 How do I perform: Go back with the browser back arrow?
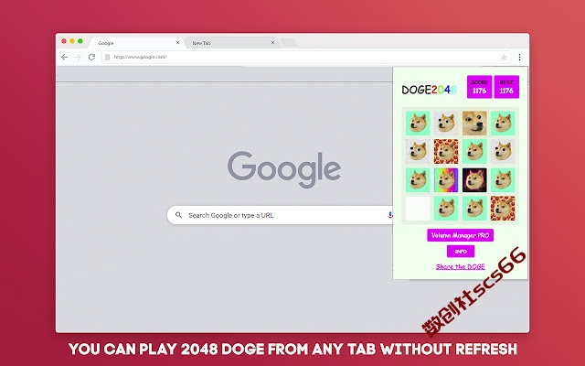(x=64, y=57)
